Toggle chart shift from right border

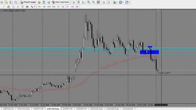(x=109, y=2)
